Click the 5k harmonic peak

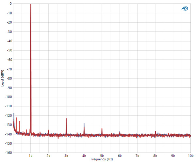102,129
